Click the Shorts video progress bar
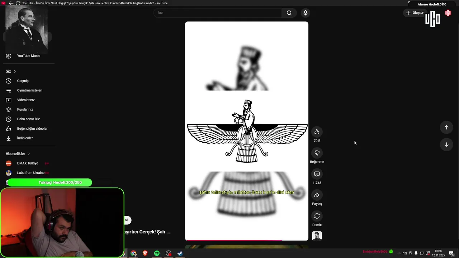 click(x=247, y=240)
